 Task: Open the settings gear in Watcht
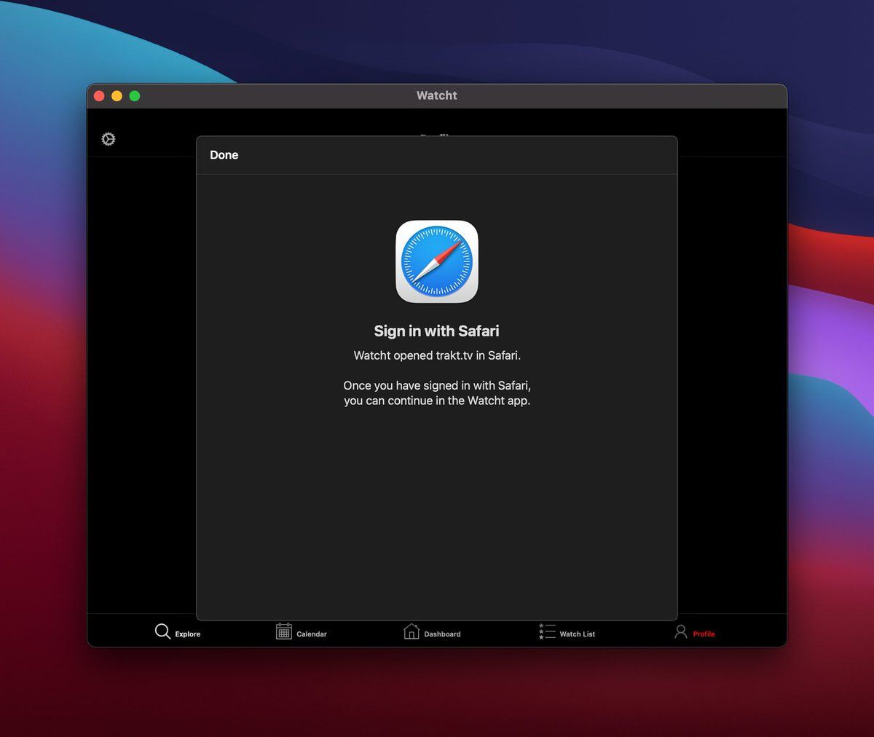pyautogui.click(x=109, y=139)
